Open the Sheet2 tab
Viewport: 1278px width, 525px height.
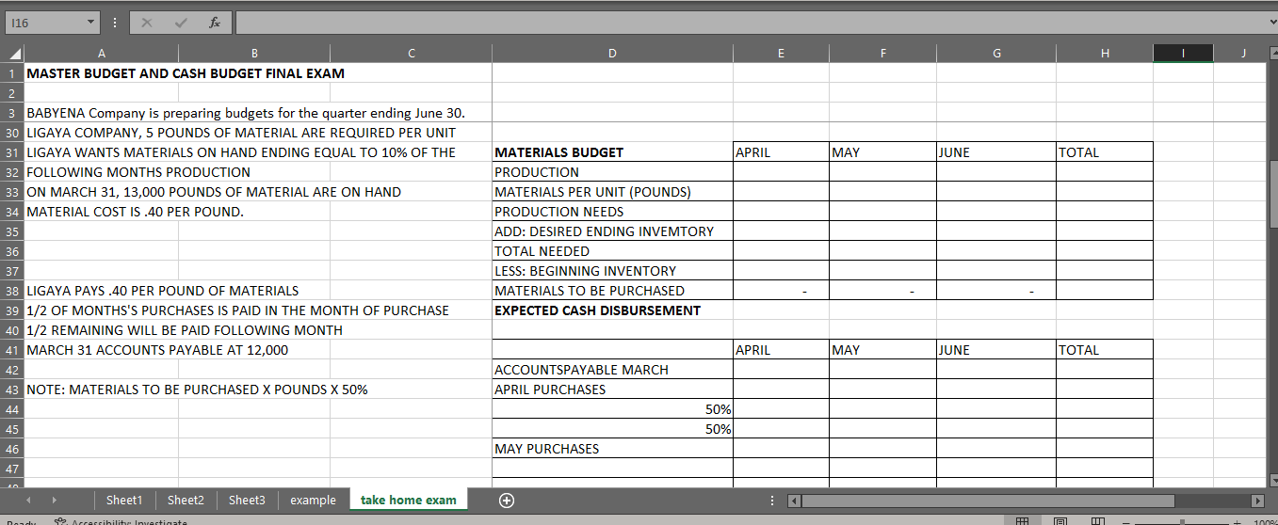186,501
